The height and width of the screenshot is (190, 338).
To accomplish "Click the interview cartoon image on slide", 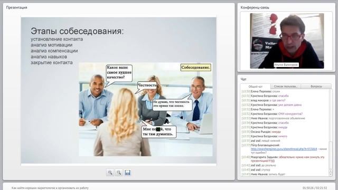I will coord(146,109).
